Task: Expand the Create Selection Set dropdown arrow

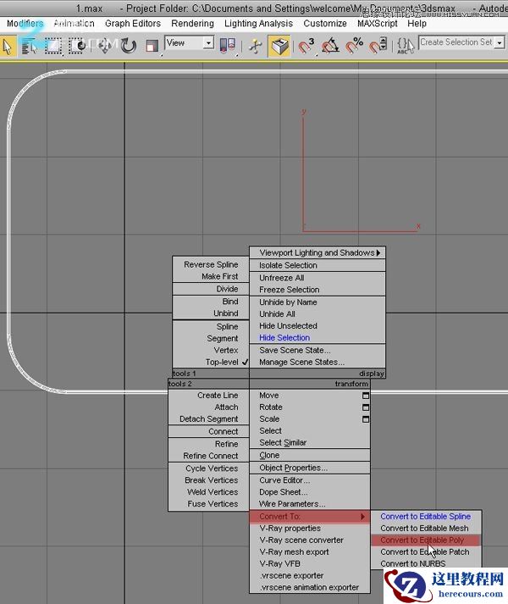Action: pyautogui.click(x=500, y=42)
